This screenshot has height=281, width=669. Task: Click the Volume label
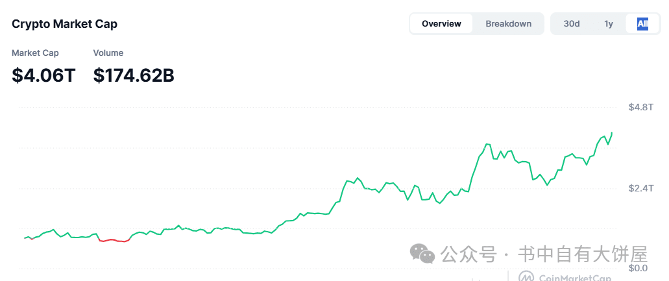108,53
